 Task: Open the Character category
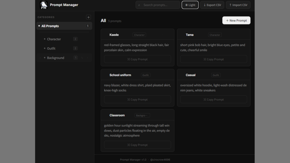[64, 39]
